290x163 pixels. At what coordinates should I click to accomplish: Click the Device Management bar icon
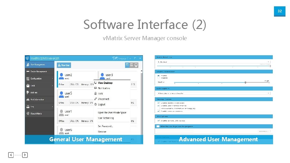tap(28, 72)
